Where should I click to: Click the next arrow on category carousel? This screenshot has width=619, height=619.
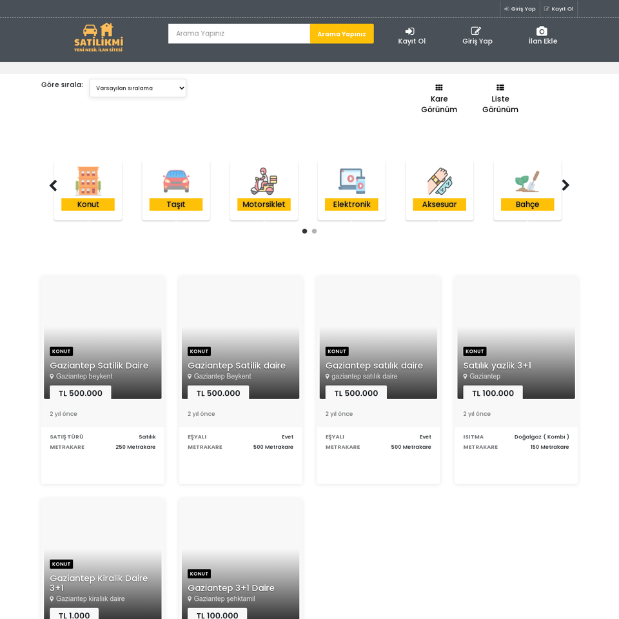point(565,186)
